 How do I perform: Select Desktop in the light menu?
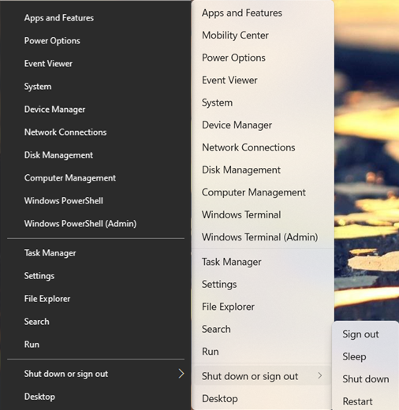click(220, 399)
